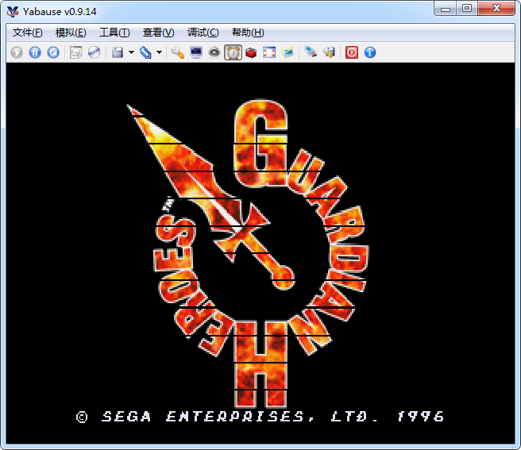The image size is (521, 450).
Task: Click the monitor screenshot icon
Action: tap(196, 52)
